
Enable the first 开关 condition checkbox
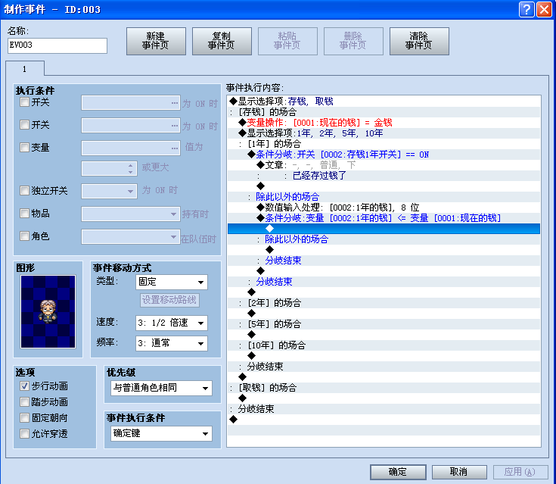(24, 102)
